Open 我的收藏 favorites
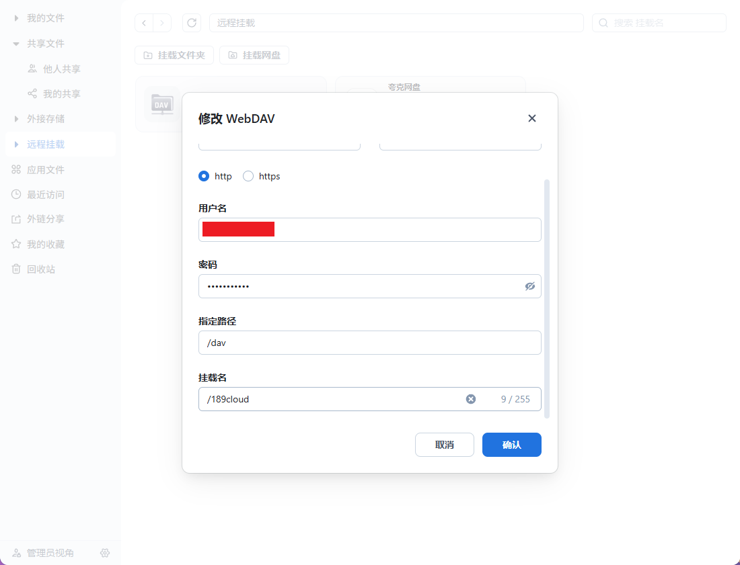The height and width of the screenshot is (565, 740). 45,245
